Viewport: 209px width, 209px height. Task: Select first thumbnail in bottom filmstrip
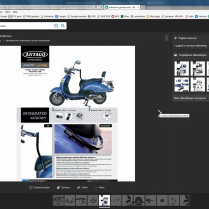[x=58, y=200]
